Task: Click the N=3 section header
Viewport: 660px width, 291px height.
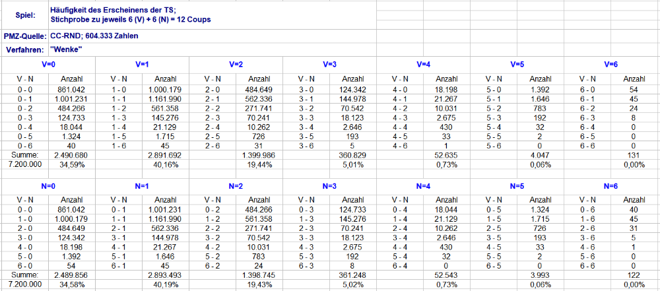Action: (329, 185)
